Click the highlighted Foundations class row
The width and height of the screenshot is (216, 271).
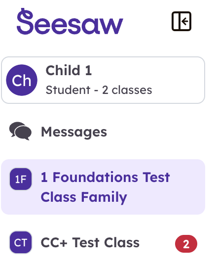pyautogui.click(x=103, y=187)
